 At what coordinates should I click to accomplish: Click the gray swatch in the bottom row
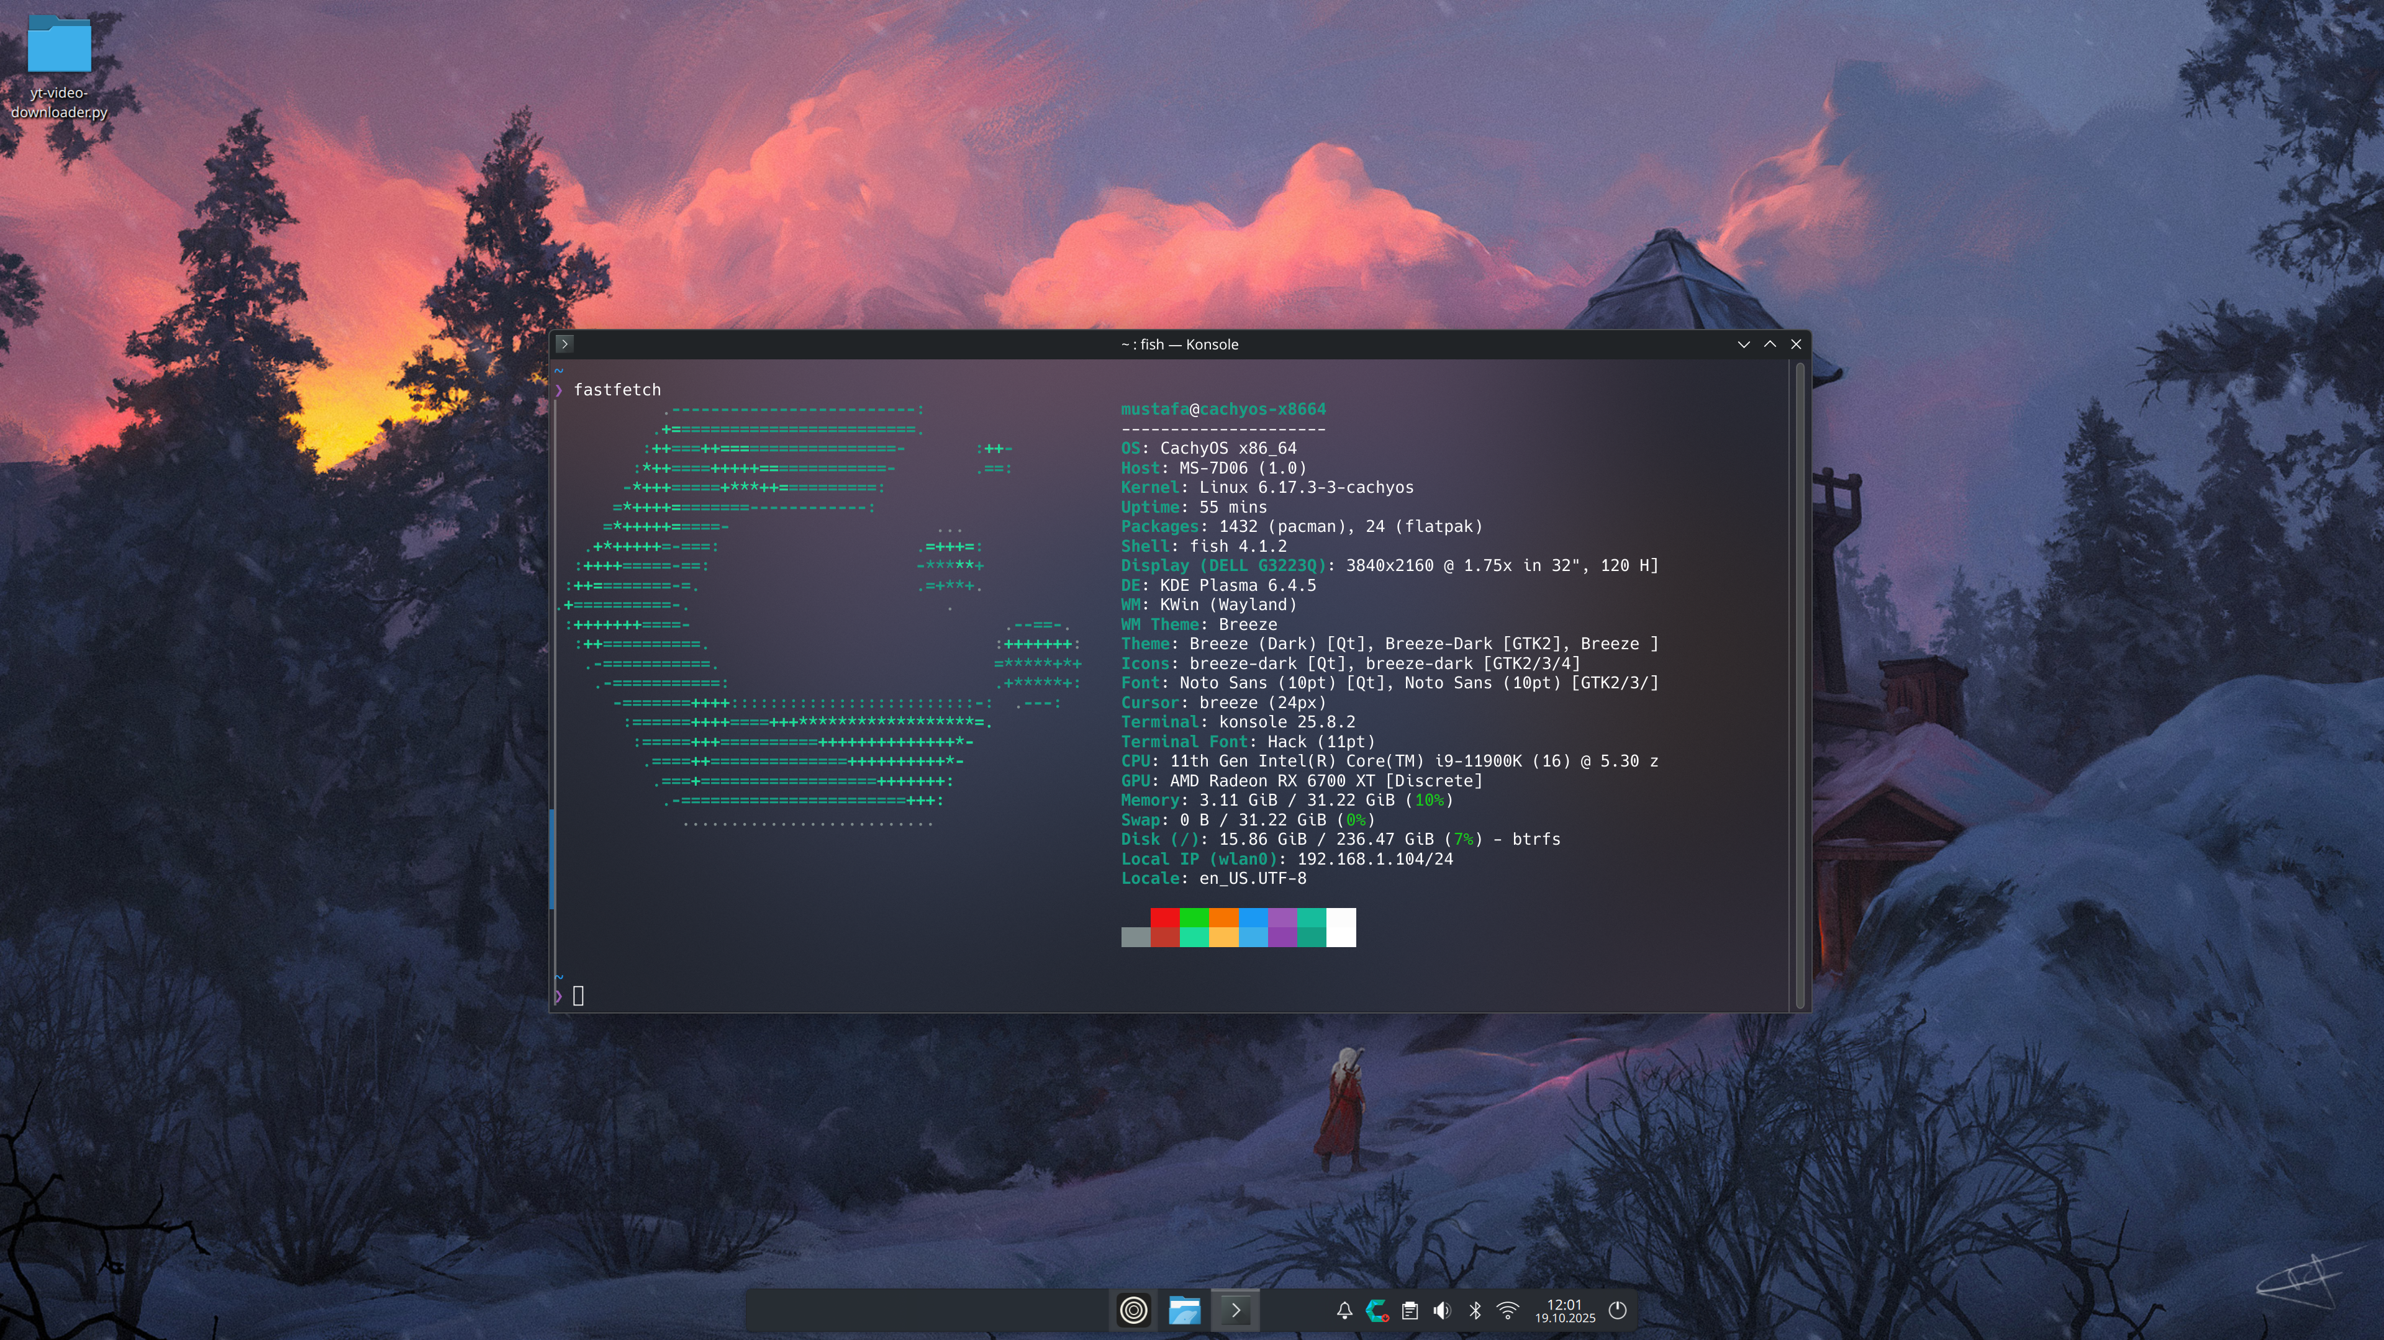point(1136,937)
